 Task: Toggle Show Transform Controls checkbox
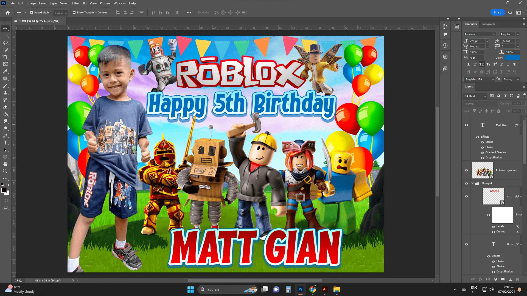pyautogui.click(x=74, y=13)
